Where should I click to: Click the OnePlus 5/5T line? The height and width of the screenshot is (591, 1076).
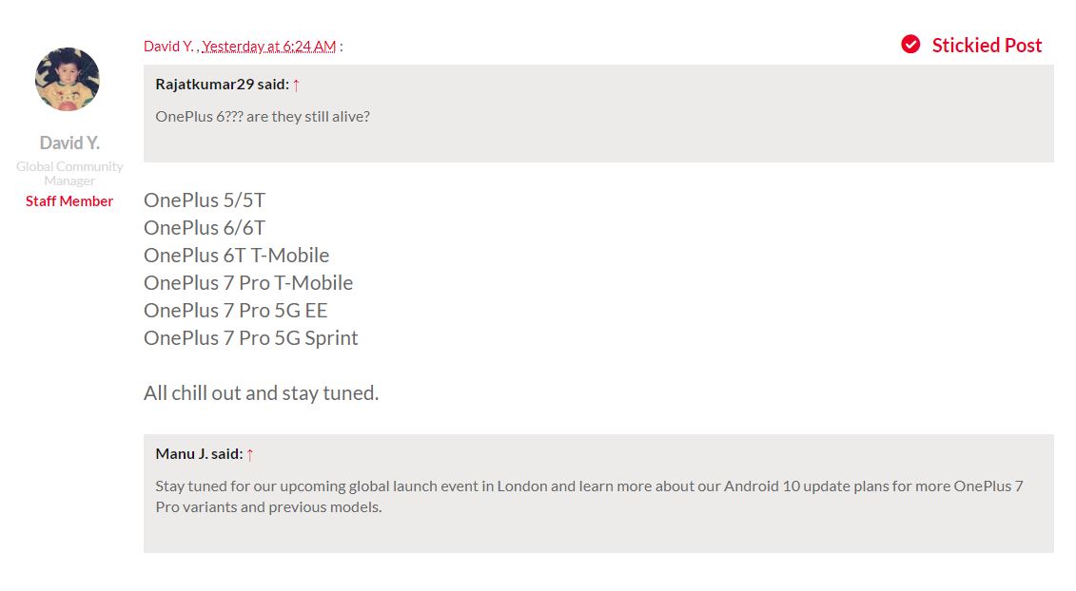pyautogui.click(x=205, y=200)
